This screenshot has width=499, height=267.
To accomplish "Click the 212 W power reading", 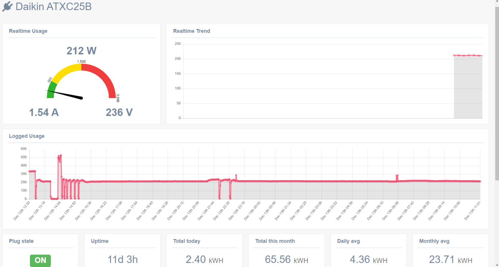I will [x=81, y=51].
